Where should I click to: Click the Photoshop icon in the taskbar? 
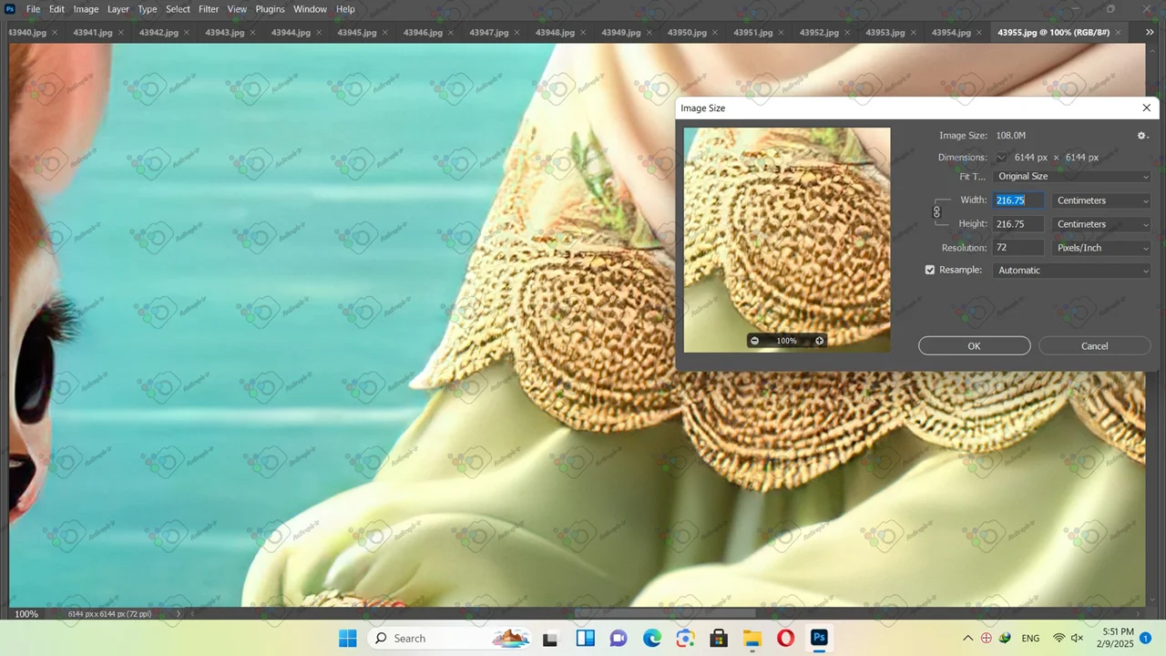(x=819, y=638)
